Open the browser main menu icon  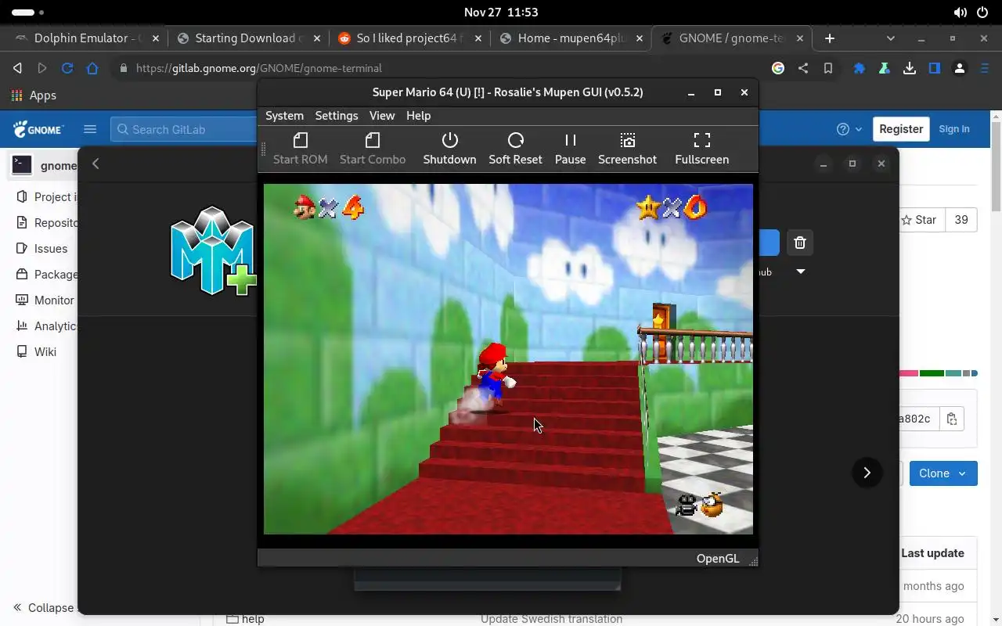coord(985,68)
